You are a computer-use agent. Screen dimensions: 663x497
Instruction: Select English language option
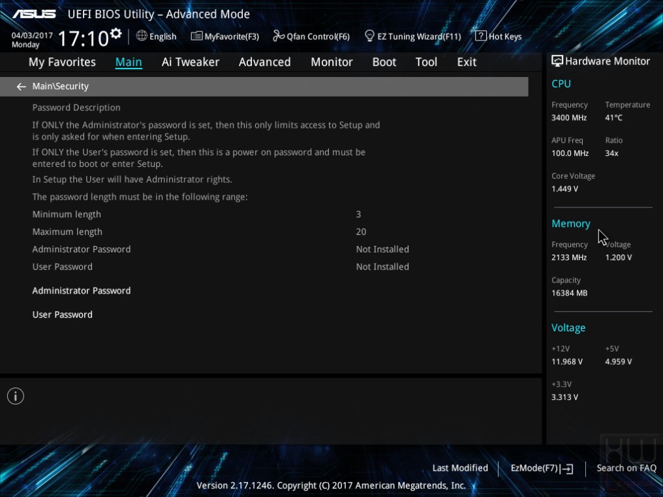click(162, 37)
